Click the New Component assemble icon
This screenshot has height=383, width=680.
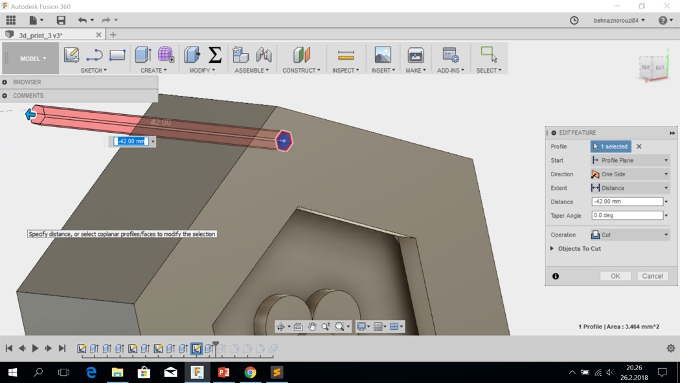click(240, 55)
